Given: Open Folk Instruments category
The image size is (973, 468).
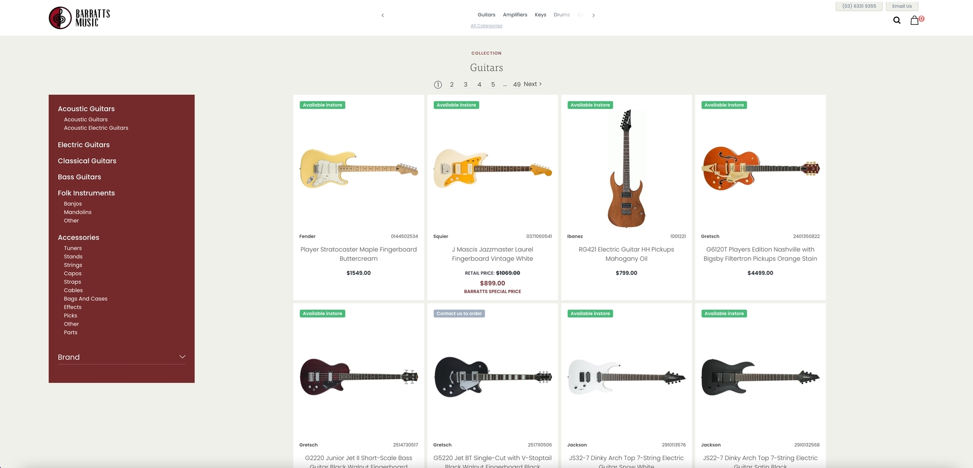Looking at the screenshot, I should [x=86, y=193].
